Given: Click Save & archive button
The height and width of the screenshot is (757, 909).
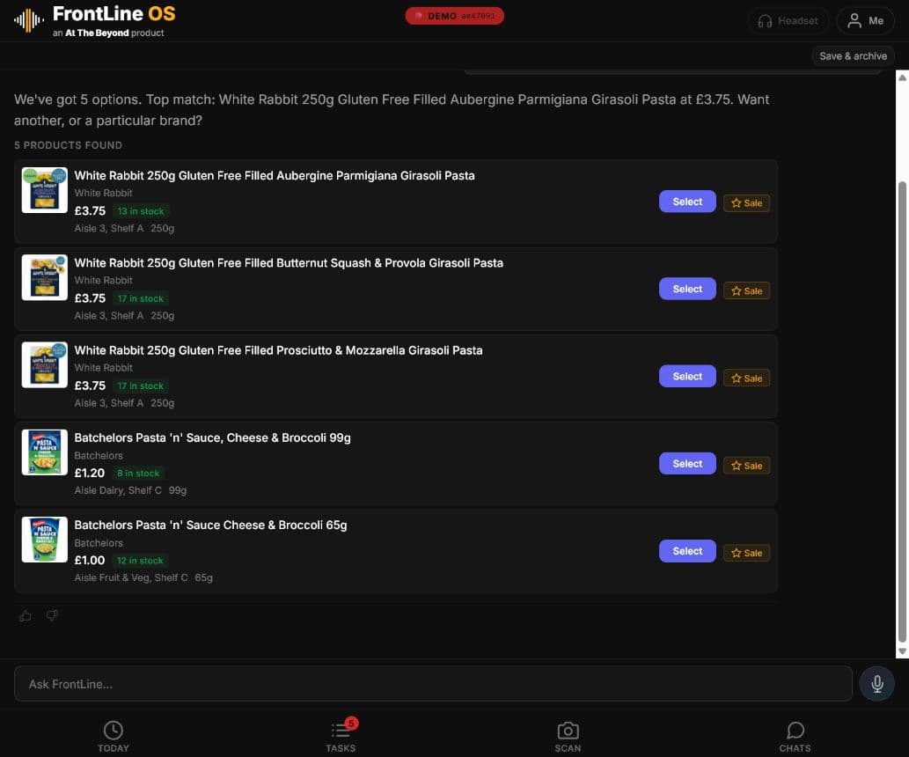Looking at the screenshot, I should coord(853,56).
